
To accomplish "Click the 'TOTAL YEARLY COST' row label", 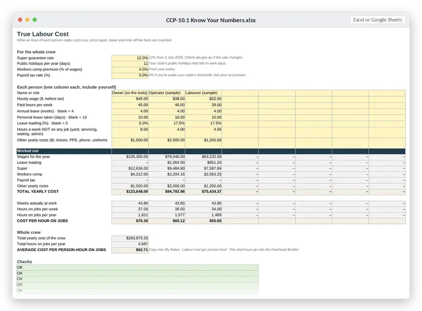I will point(38,192).
